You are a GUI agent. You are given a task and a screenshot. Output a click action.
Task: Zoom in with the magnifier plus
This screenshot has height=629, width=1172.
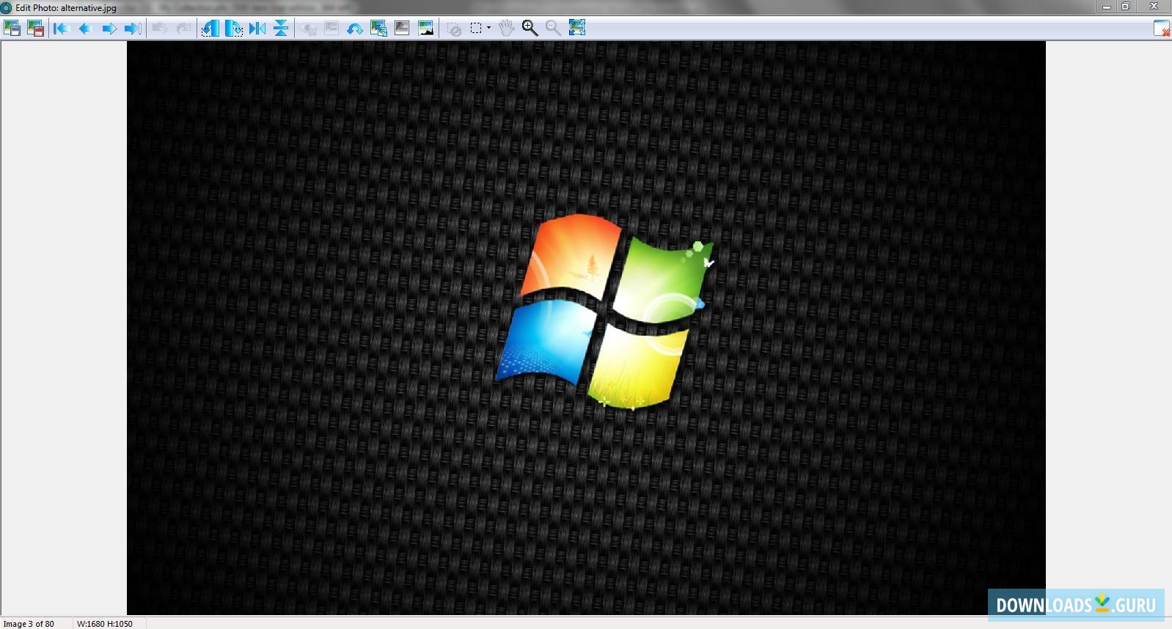(x=530, y=29)
